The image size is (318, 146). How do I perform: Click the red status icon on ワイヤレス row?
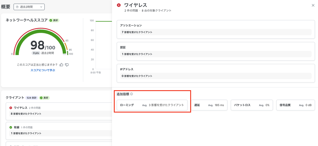pos(11,108)
